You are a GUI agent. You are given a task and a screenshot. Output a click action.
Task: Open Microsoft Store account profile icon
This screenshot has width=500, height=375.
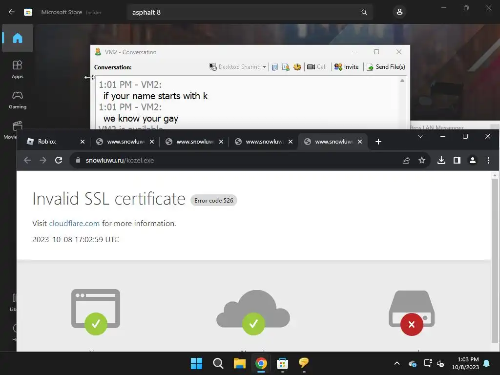(x=399, y=12)
